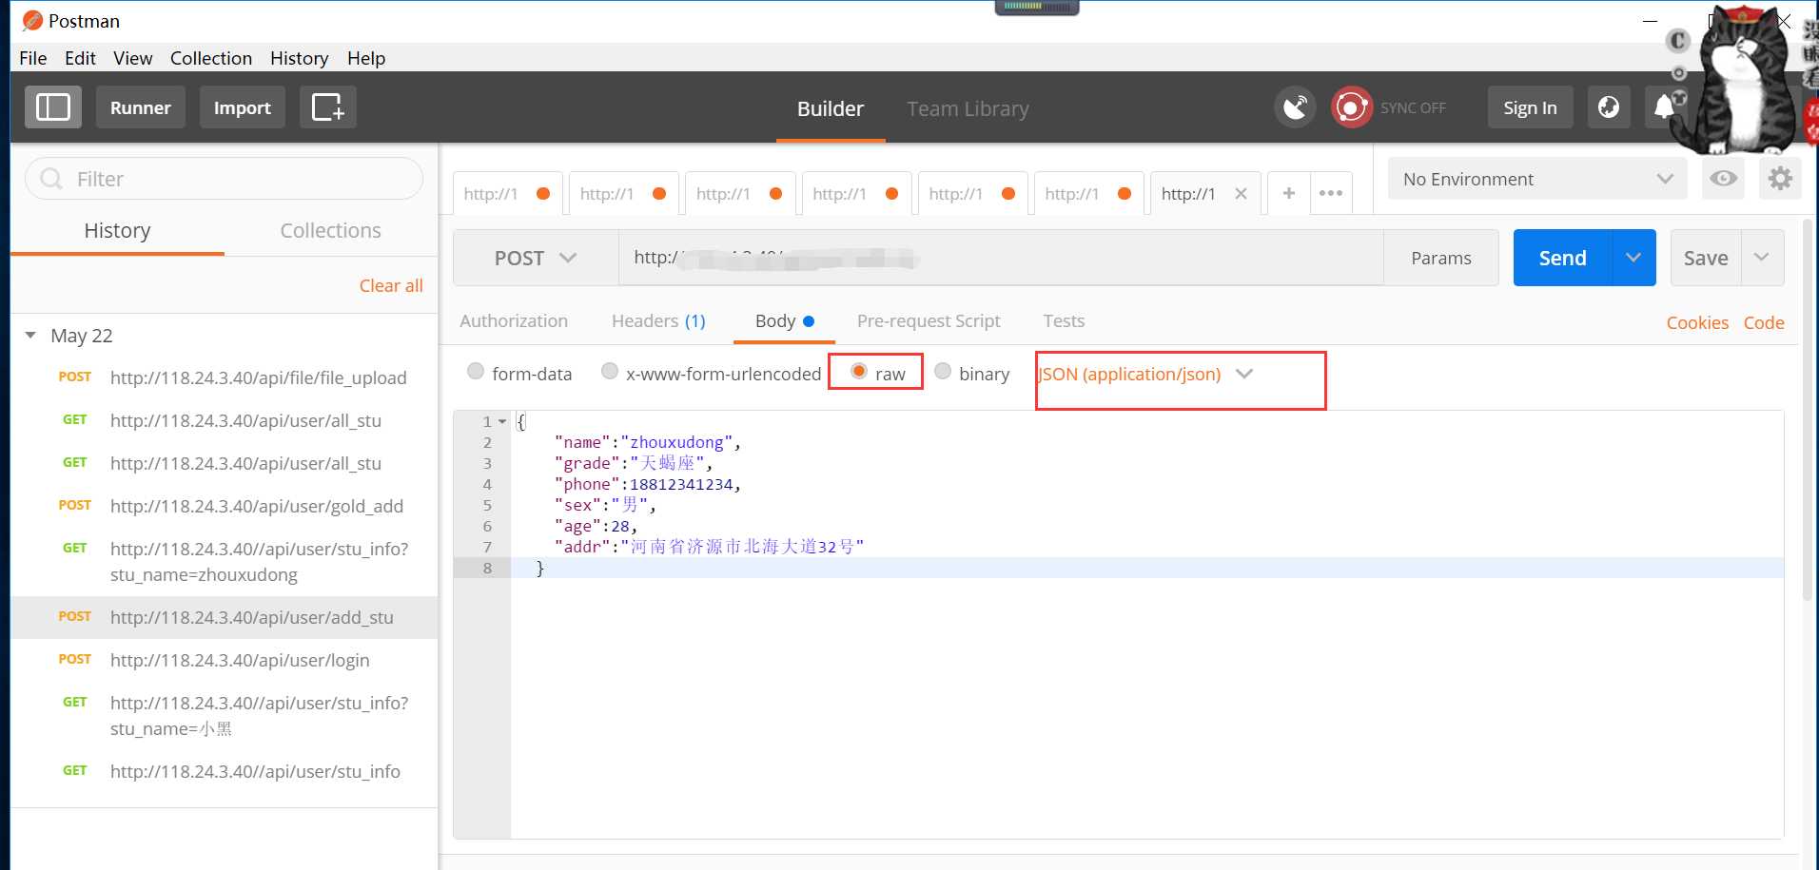Switch to Team Library tab
This screenshot has width=1819, height=870.
tap(968, 108)
